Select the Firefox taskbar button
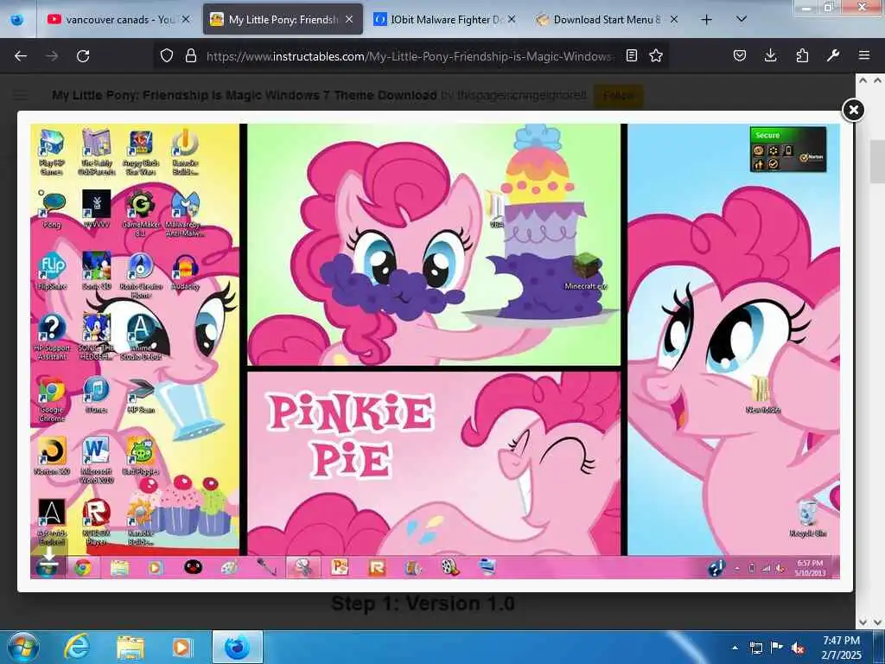Screen dimensions: 885x664 (237, 647)
